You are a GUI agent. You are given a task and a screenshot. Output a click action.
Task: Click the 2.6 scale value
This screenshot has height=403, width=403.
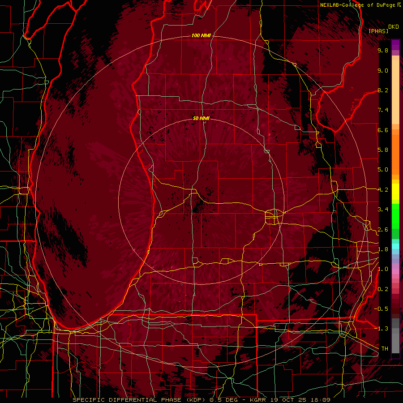coord(383,230)
